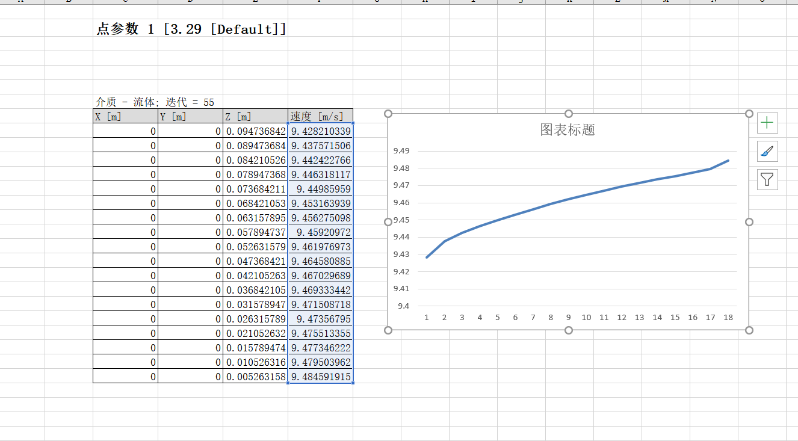Select Z cell 0.026315789
This screenshot has width=798, height=441.
pos(255,319)
